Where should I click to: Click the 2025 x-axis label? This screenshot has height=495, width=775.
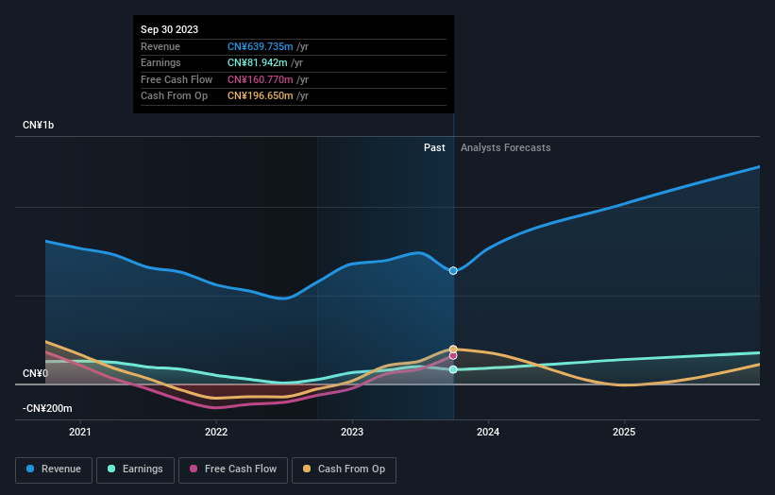click(624, 432)
